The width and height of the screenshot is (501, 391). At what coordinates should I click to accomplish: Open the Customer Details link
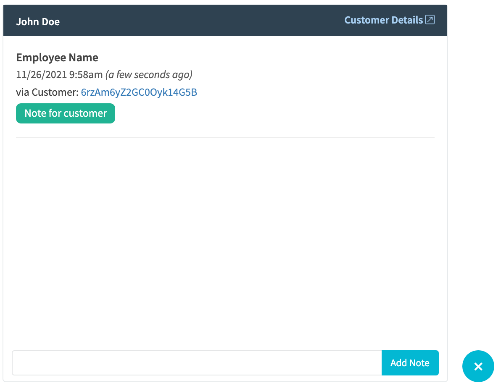[389, 20]
